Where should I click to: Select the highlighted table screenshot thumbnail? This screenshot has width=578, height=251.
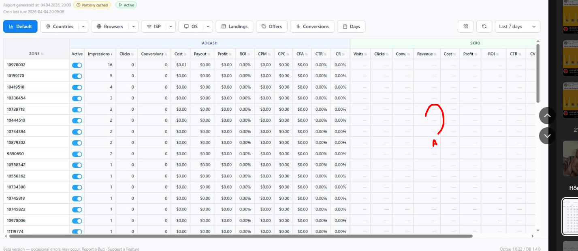click(570, 216)
